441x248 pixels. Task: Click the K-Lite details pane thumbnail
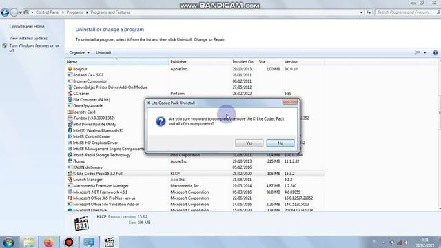(x=81, y=223)
